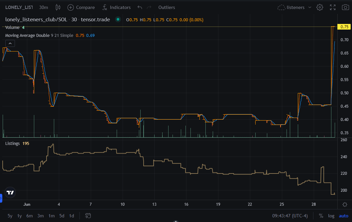Open the Indicators fx menu
The image size is (352, 222).
point(116,7)
